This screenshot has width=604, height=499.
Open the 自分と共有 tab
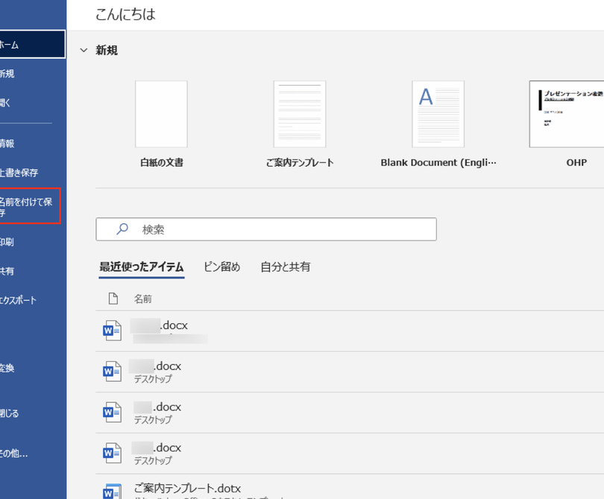[286, 266]
